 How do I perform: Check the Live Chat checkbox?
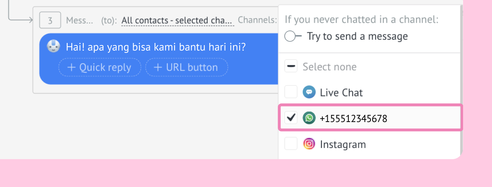click(290, 92)
